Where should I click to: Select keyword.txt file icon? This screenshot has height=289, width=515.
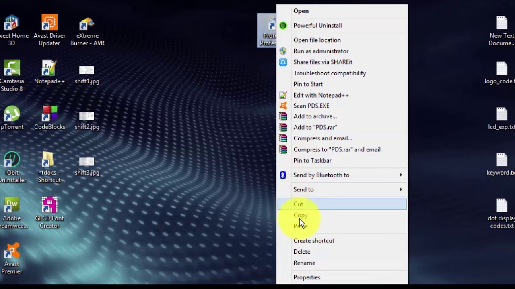click(x=501, y=165)
